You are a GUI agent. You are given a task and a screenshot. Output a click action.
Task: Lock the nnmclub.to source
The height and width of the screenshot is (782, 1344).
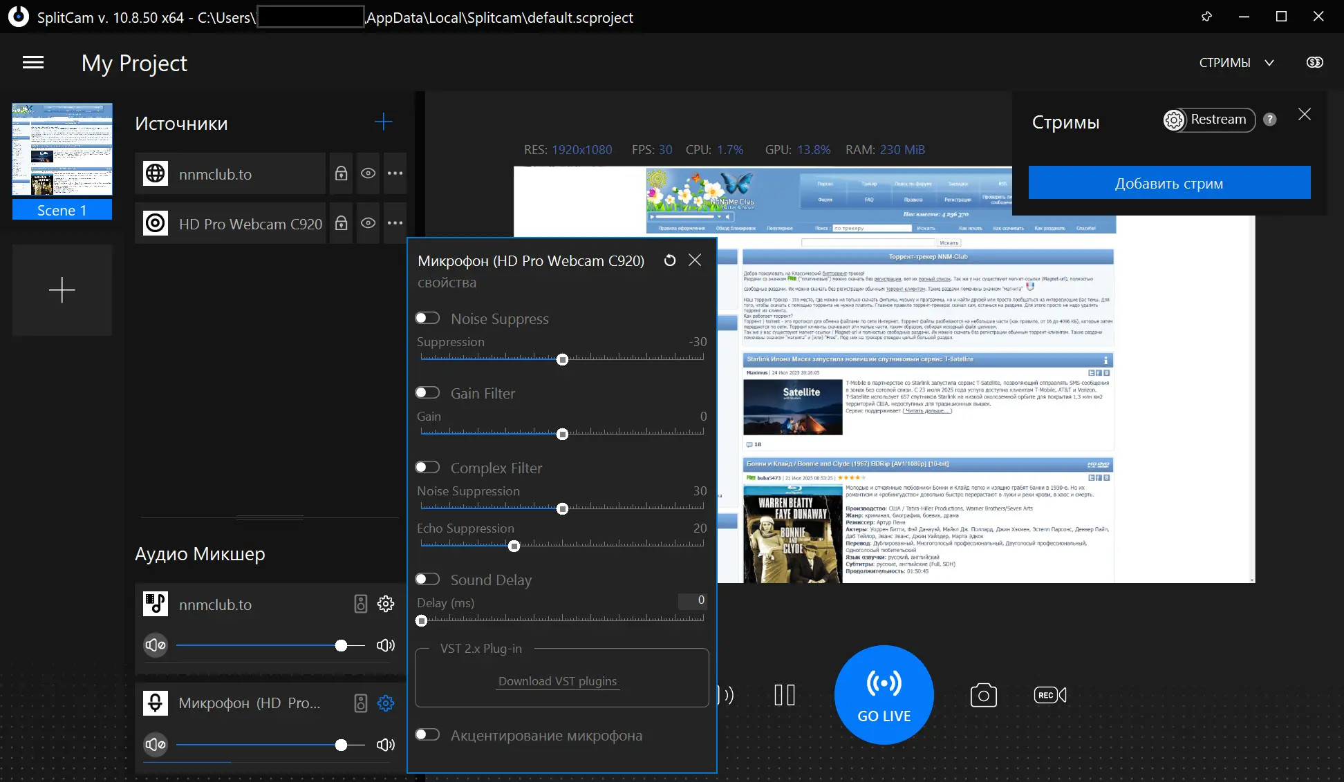[341, 173]
